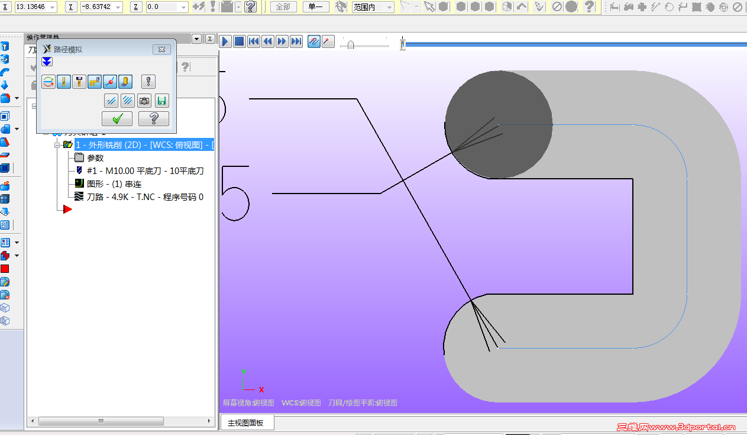Collapse the 外形铣削 (2D) operation node
This screenshot has width=747, height=435.
57,145
